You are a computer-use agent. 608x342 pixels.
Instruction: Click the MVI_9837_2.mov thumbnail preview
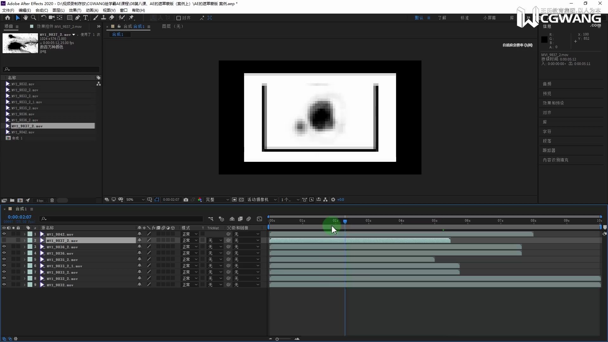[x=20, y=43]
